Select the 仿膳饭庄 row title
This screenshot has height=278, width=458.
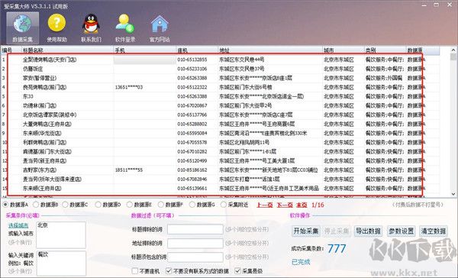pos(33,69)
